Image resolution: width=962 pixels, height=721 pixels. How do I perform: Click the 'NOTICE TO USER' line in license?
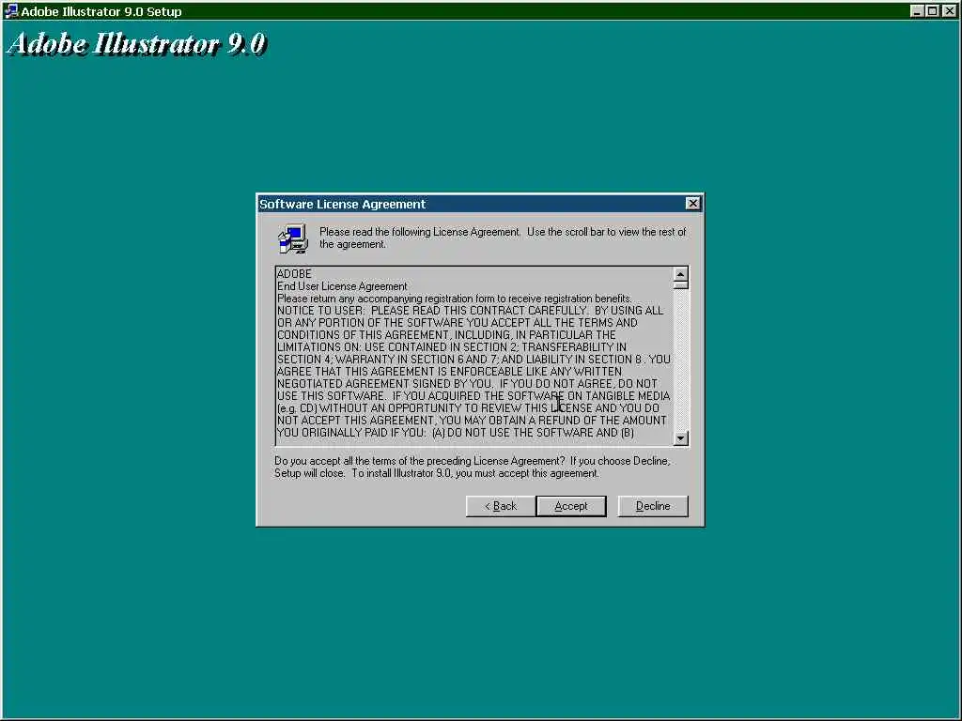point(470,311)
